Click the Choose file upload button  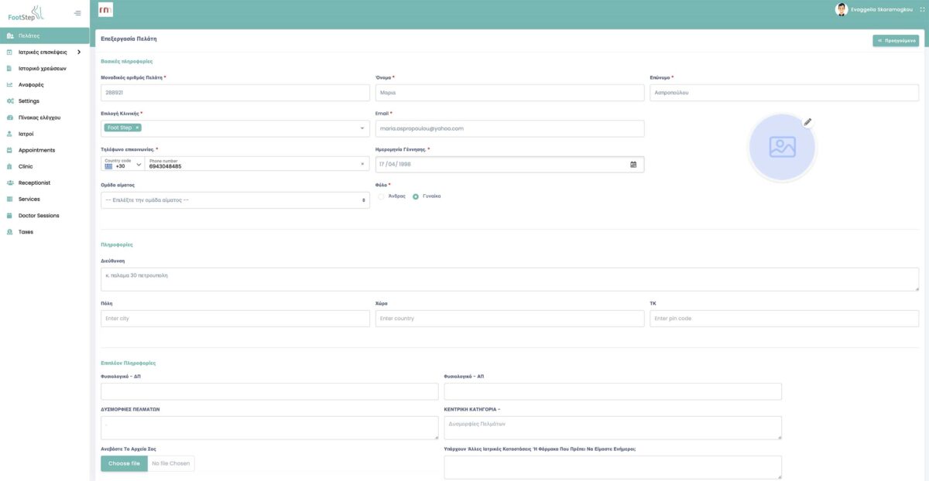pos(124,463)
